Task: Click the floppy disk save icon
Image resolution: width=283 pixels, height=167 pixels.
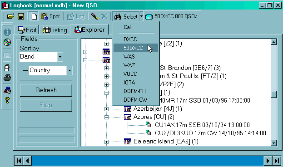Action: point(21,16)
